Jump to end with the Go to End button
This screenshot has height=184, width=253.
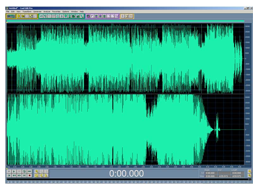pos(24,175)
